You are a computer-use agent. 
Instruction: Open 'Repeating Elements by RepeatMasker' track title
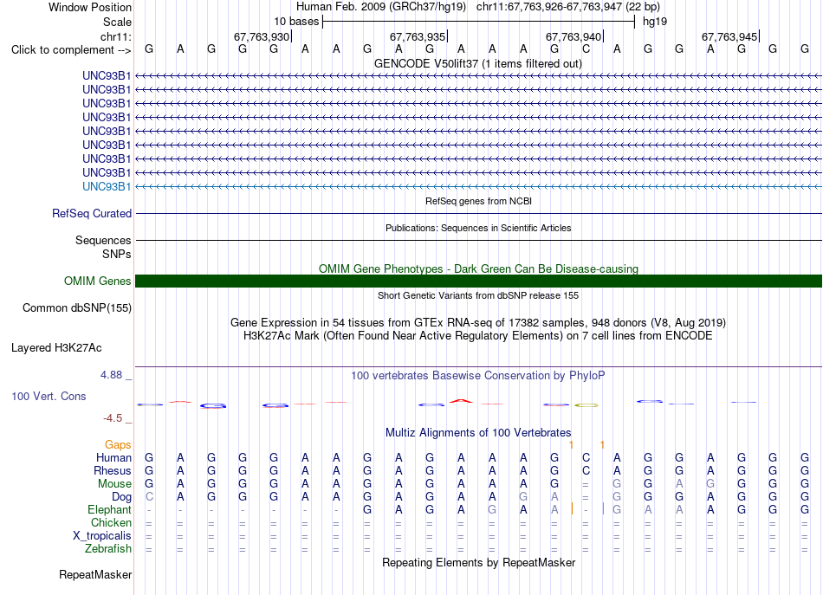pyautogui.click(x=479, y=562)
